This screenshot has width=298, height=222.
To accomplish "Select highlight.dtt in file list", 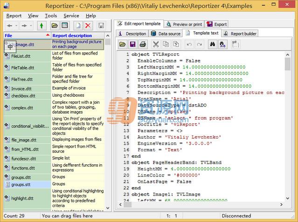I will (x=27, y=198).
